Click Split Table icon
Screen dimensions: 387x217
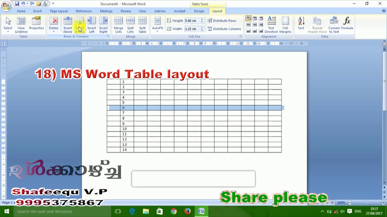click(x=142, y=25)
